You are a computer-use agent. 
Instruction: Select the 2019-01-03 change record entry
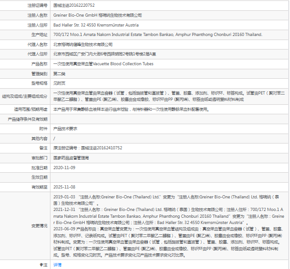point(166,200)
